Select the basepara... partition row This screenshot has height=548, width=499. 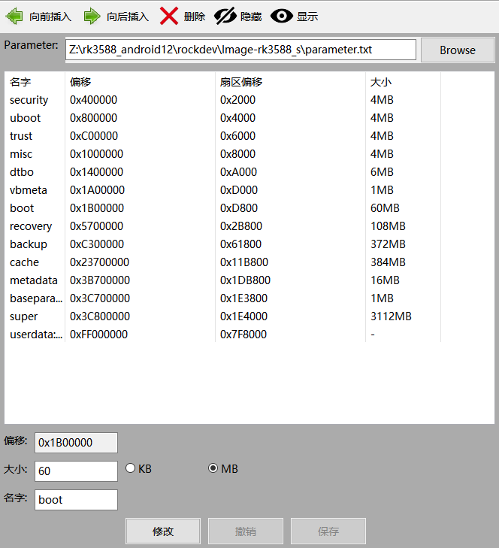click(x=222, y=298)
